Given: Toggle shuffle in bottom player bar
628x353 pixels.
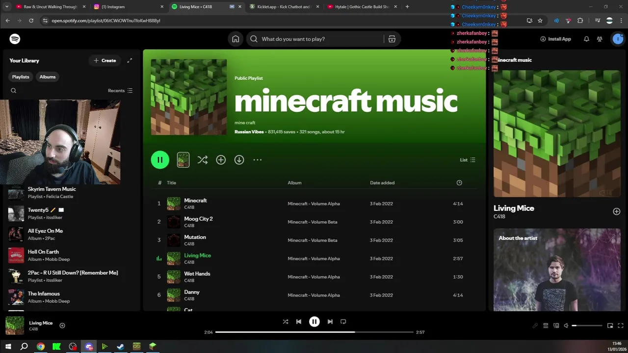Looking at the screenshot, I should pos(286,322).
